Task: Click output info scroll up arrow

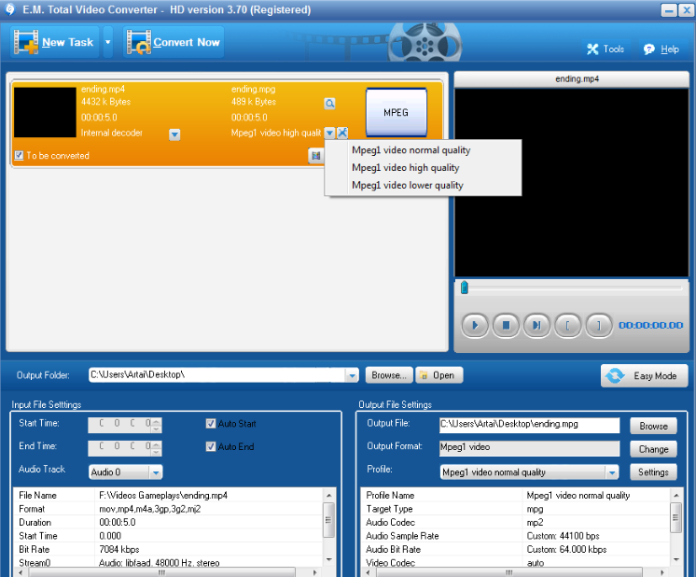Action: (676, 495)
